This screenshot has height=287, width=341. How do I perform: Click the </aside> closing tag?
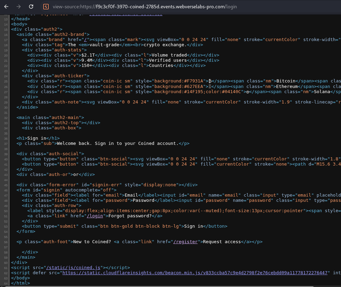[27, 107]
